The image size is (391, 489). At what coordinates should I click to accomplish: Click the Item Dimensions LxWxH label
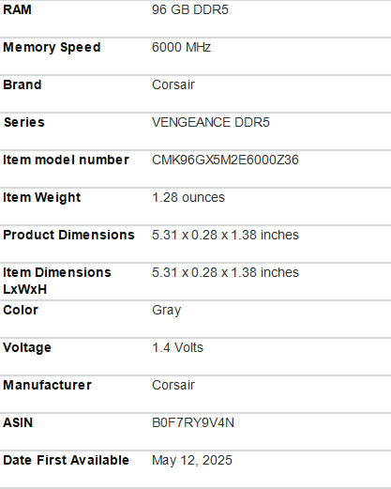[x=57, y=281]
